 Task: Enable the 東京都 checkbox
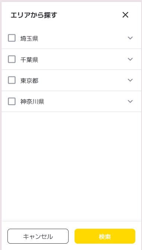pyautogui.click(x=12, y=80)
